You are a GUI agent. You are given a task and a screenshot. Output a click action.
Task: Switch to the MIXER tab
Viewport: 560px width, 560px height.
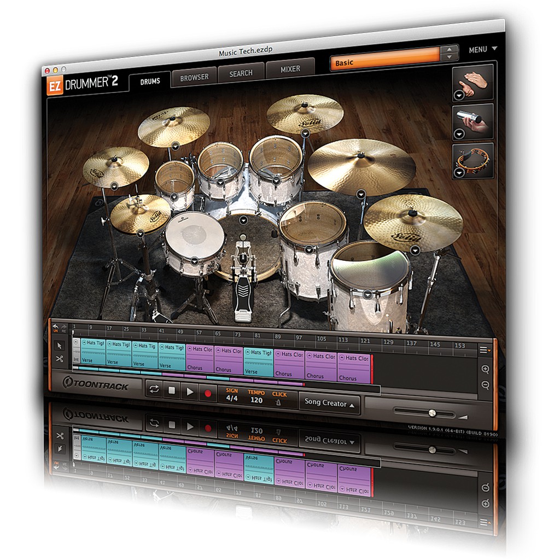coord(290,69)
